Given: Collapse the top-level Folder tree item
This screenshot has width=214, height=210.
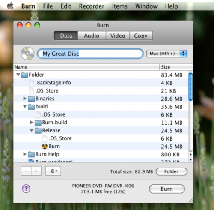Looking at the screenshot, I should coord(18,75).
